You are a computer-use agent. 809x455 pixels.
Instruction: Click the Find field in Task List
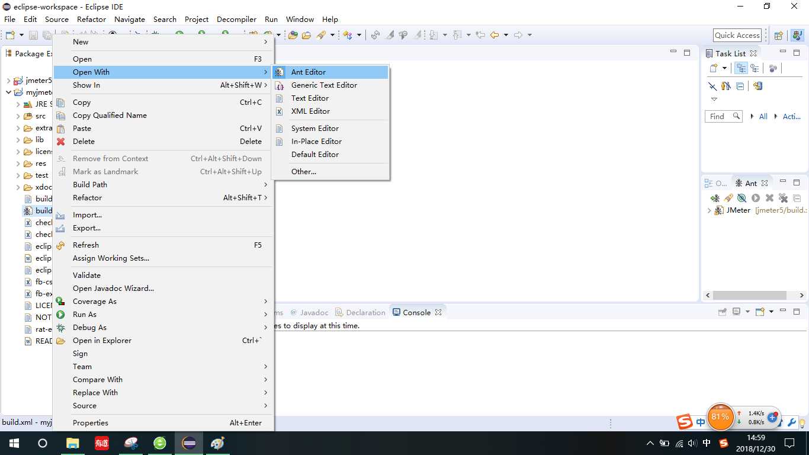tap(724, 116)
